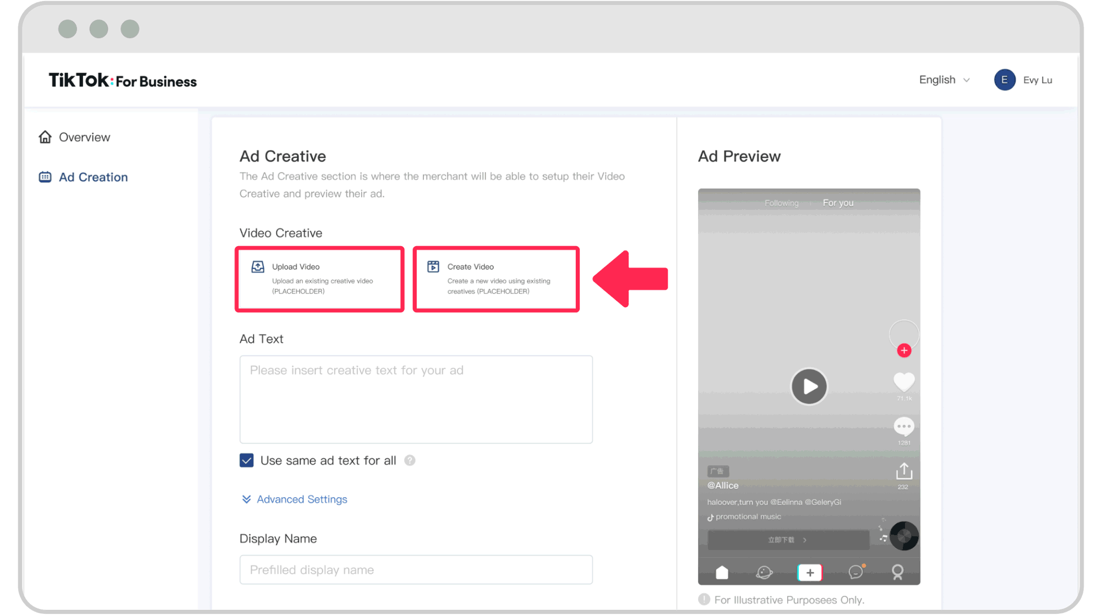Switch preview to Following tab
This screenshot has height=615, width=1101.
(x=781, y=203)
